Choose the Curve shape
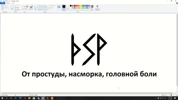The height and width of the screenshot is (100, 178). 37,6
